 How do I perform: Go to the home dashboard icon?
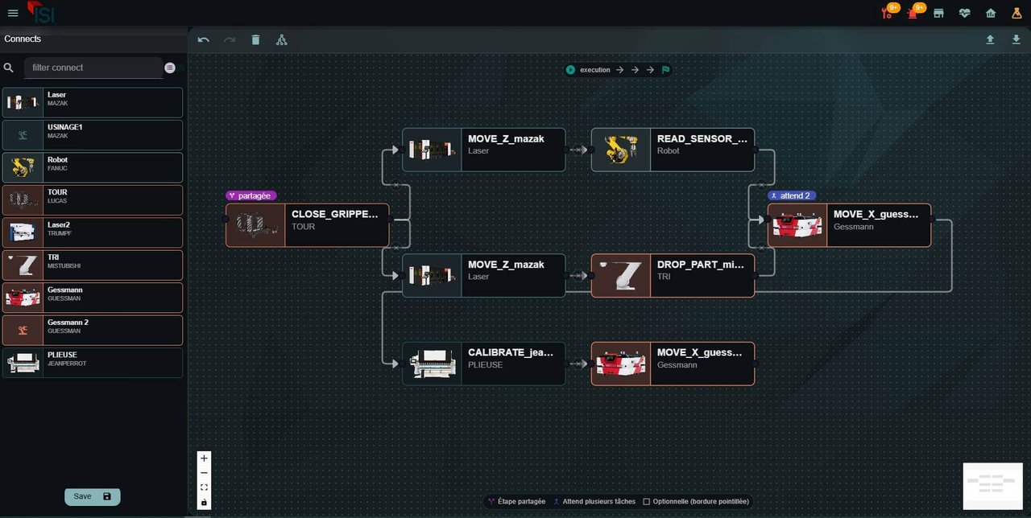(x=991, y=13)
